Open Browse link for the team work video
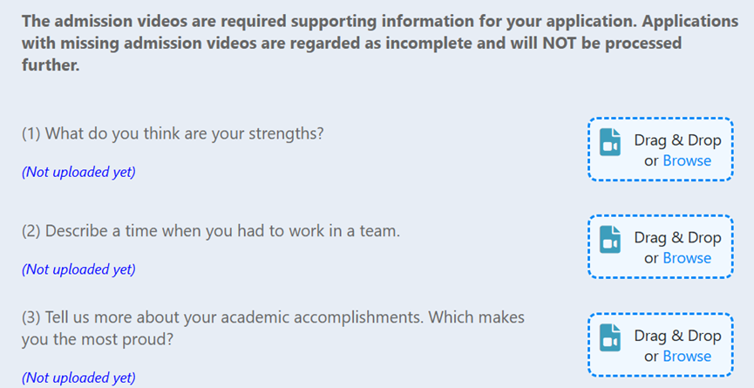Image resolution: width=754 pixels, height=388 pixels. (x=687, y=258)
